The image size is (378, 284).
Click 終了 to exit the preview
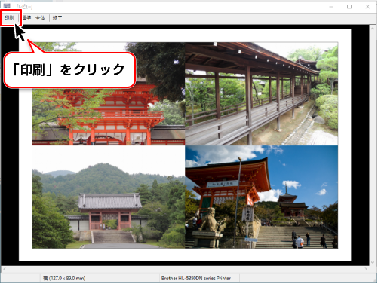[57, 18]
